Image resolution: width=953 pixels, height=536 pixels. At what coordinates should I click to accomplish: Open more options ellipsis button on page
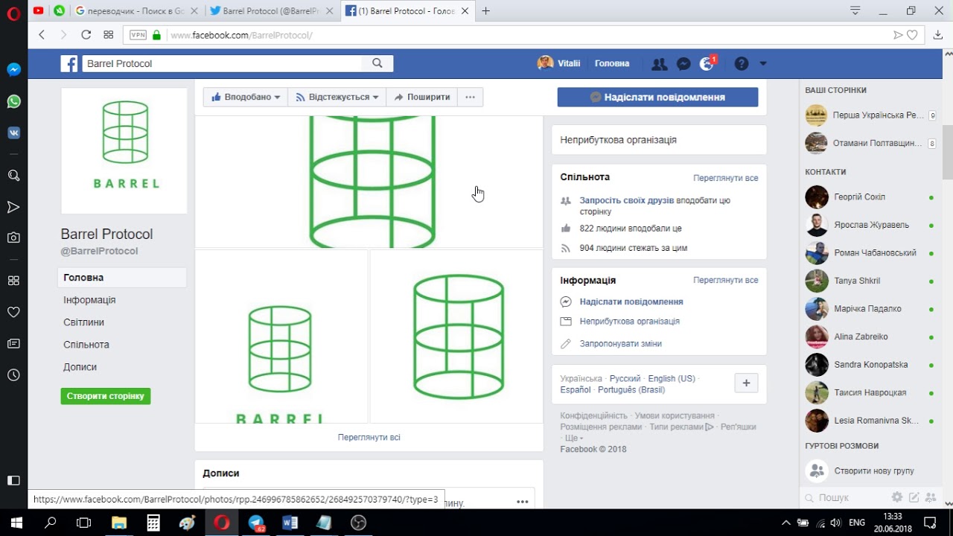coord(470,97)
